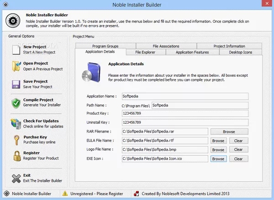274x200 pixels.
Task: Click the Uninstall Key input field
Action: (185, 122)
